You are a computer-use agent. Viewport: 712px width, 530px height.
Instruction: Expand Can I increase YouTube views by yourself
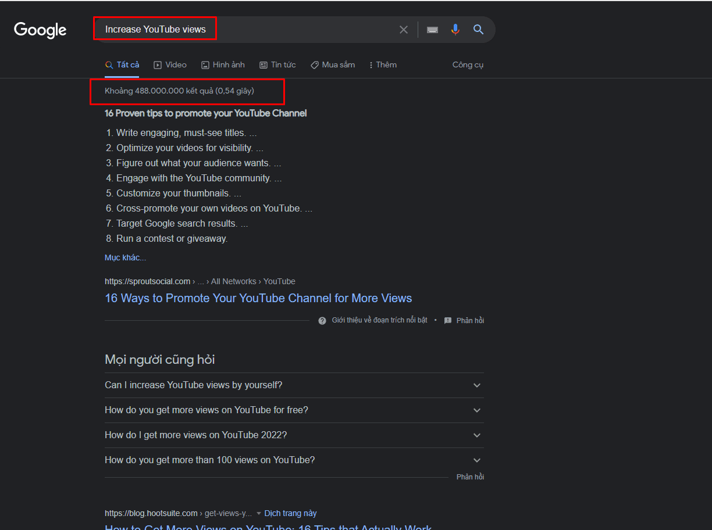tap(294, 385)
